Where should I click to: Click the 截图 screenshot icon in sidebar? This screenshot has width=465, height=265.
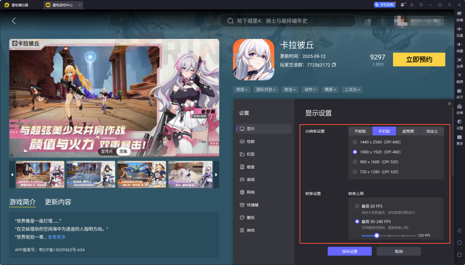click(459, 77)
